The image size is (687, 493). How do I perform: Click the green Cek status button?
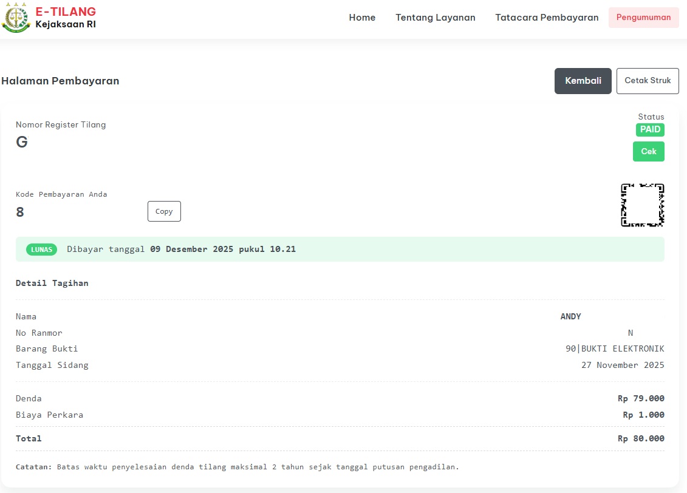tap(648, 152)
